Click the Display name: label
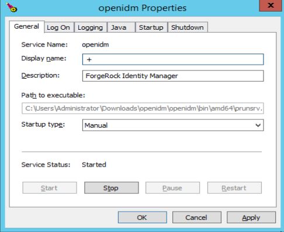The width and height of the screenshot is (284, 232). pos(44,58)
